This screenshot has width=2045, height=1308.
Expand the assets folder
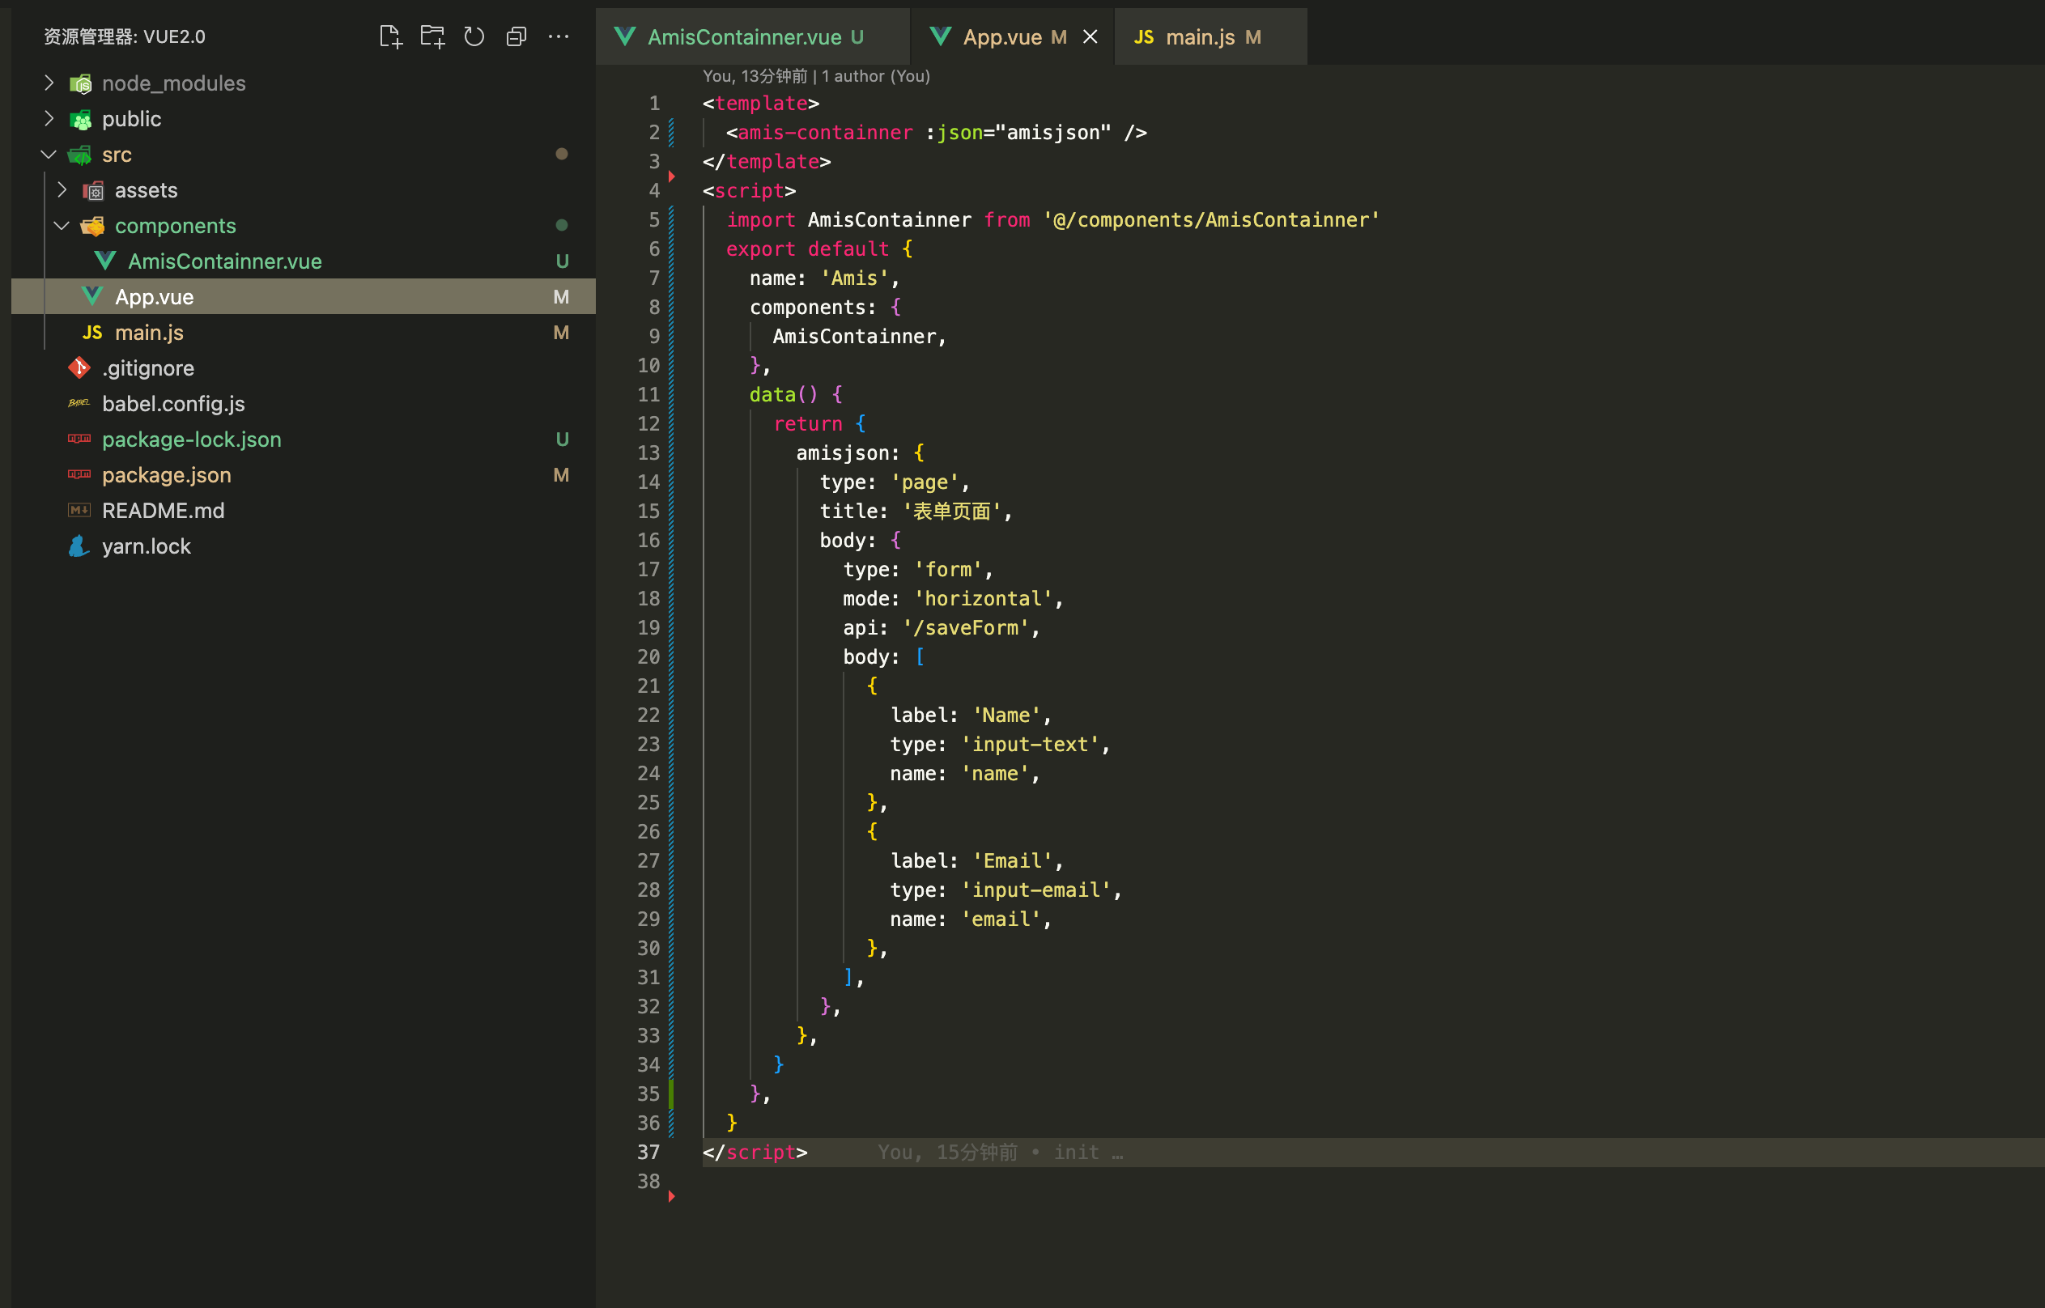click(62, 190)
